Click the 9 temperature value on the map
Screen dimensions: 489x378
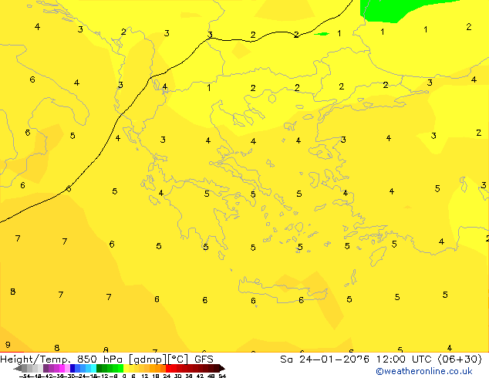[8, 345]
